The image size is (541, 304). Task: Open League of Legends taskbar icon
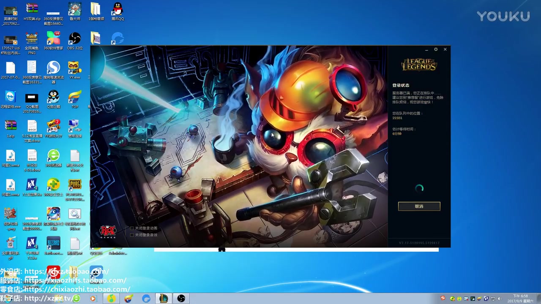tap(164, 299)
